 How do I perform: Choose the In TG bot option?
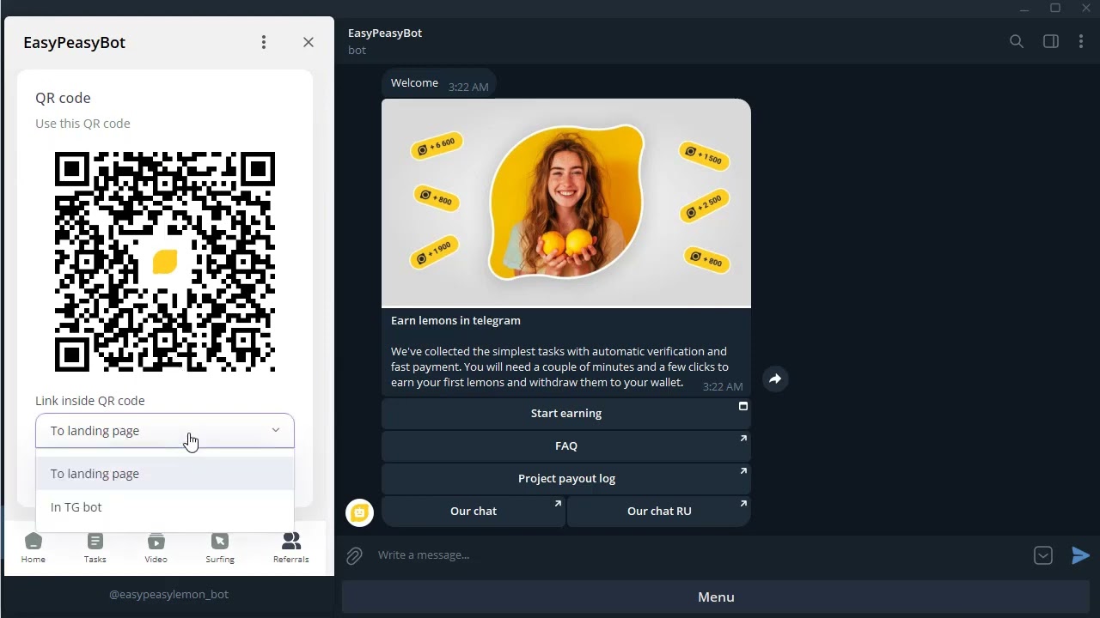(x=165, y=507)
